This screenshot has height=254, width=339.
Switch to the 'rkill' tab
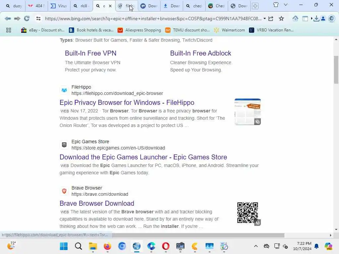pos(81,6)
